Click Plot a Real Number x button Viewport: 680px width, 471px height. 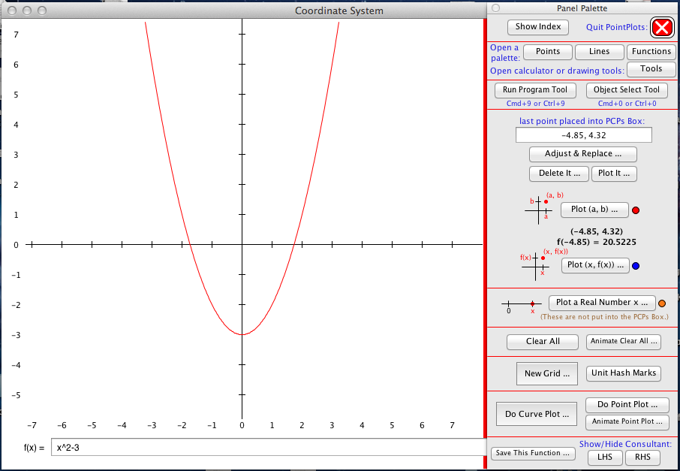pos(602,303)
